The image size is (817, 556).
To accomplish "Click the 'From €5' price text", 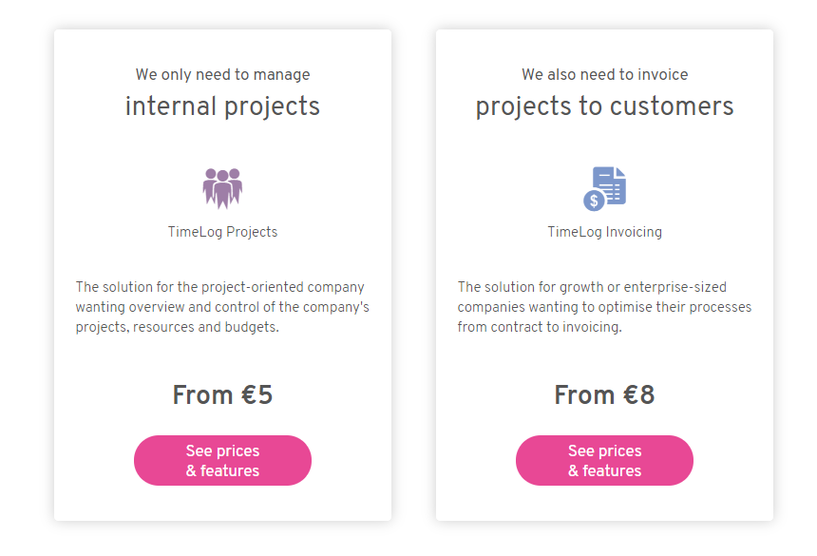I will tap(222, 395).
